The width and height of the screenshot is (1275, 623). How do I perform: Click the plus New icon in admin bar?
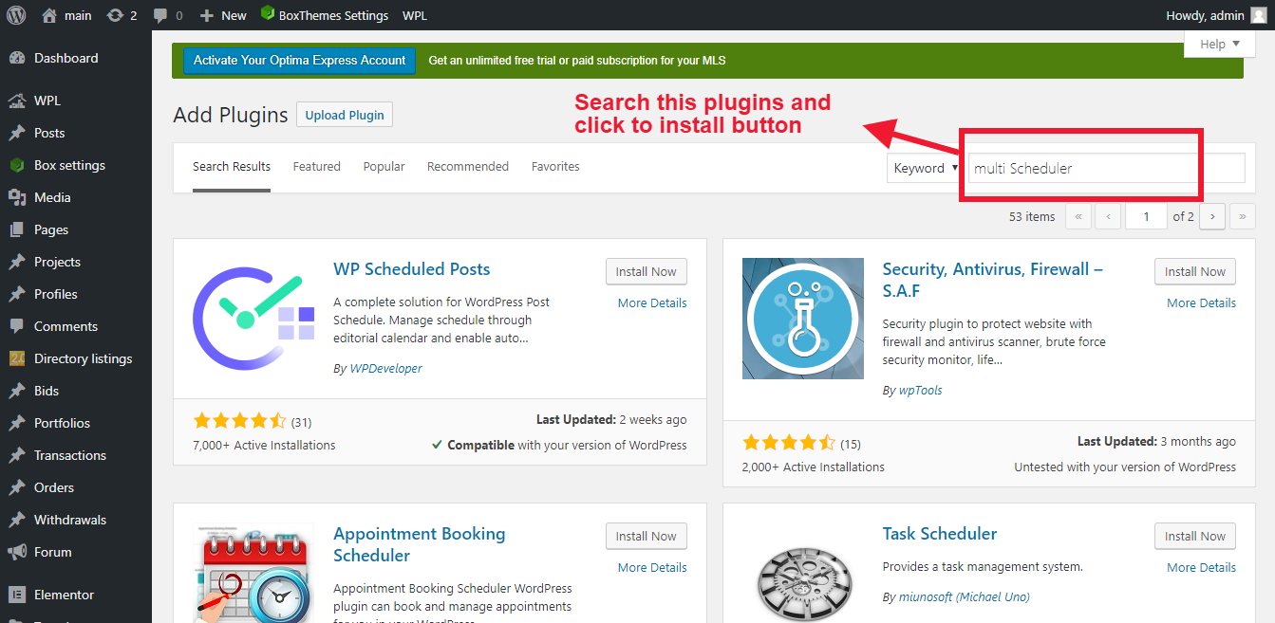(207, 15)
